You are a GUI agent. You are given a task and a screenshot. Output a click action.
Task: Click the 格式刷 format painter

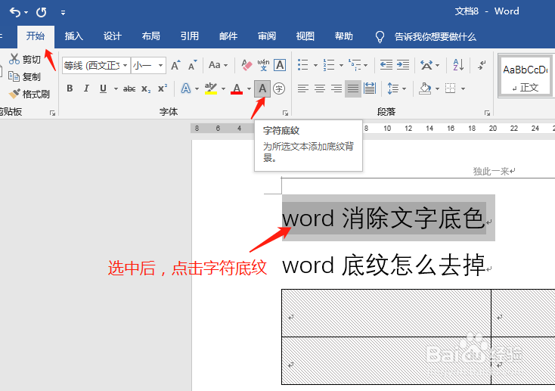(29, 94)
